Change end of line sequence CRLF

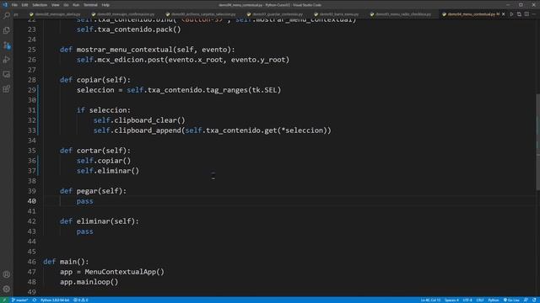pyautogui.click(x=480, y=300)
